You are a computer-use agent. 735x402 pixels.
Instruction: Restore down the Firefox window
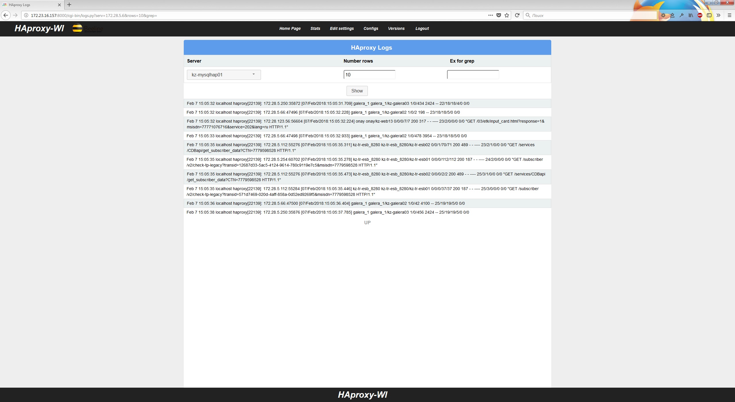pyautogui.click(x=716, y=3)
